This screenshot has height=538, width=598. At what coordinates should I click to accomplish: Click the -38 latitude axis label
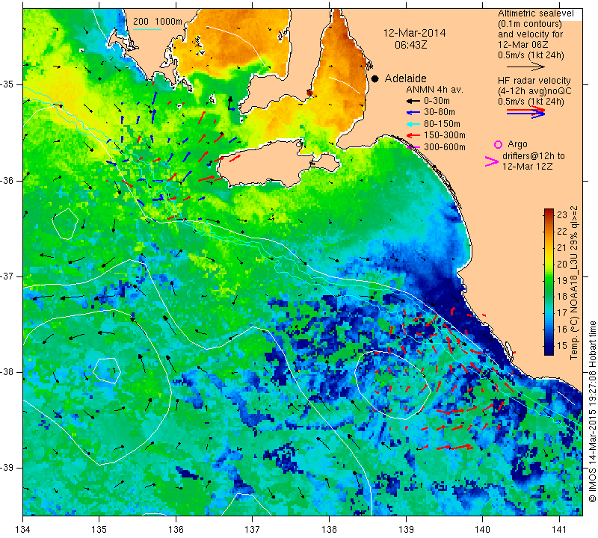7,372
